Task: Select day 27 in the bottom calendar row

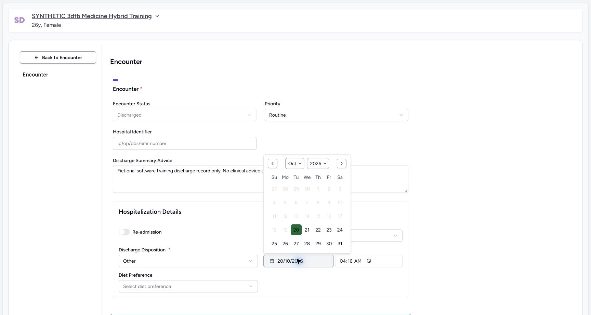Action: coord(296,244)
